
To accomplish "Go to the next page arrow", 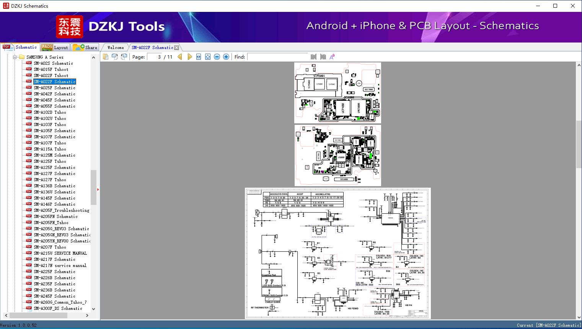I will (189, 57).
